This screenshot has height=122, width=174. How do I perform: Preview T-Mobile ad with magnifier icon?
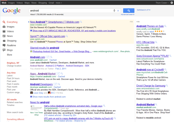[x=81, y=22]
